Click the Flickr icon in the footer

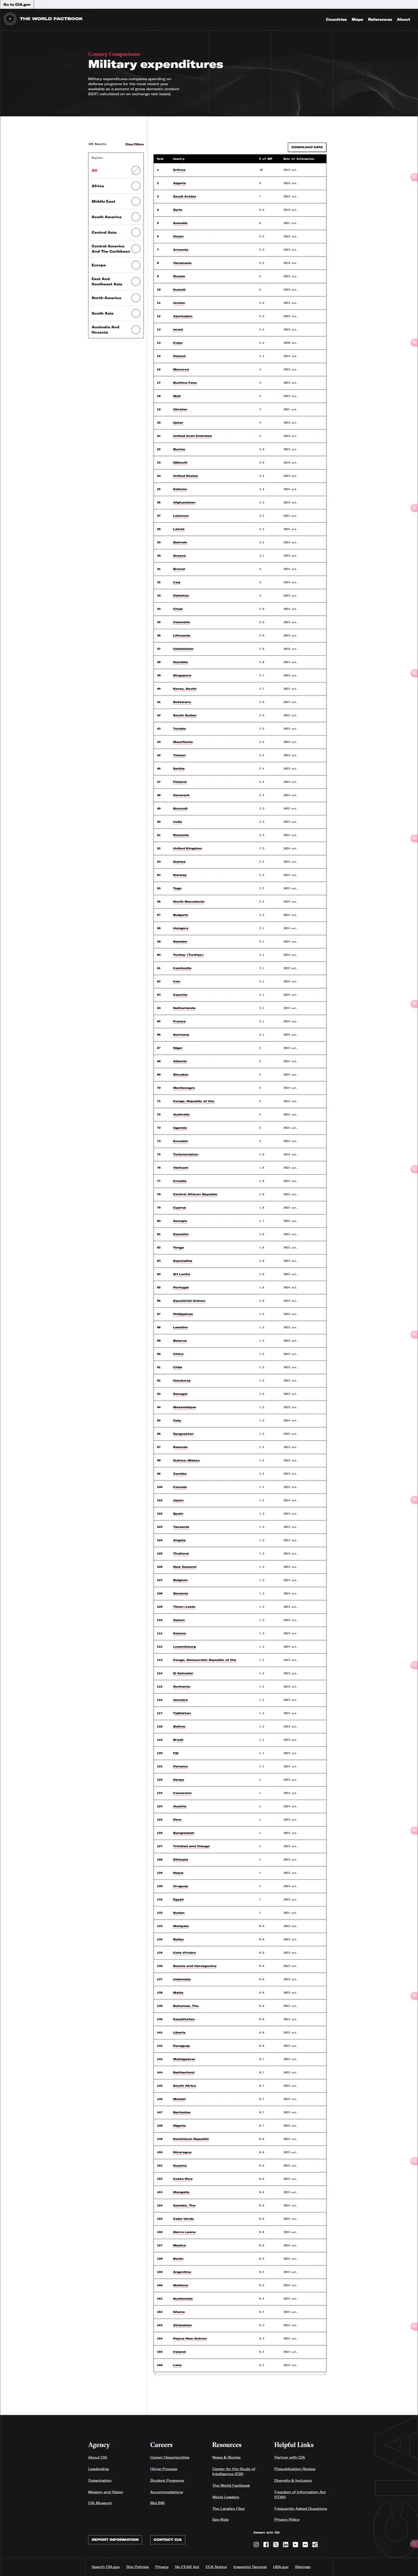[x=304, y=2545]
